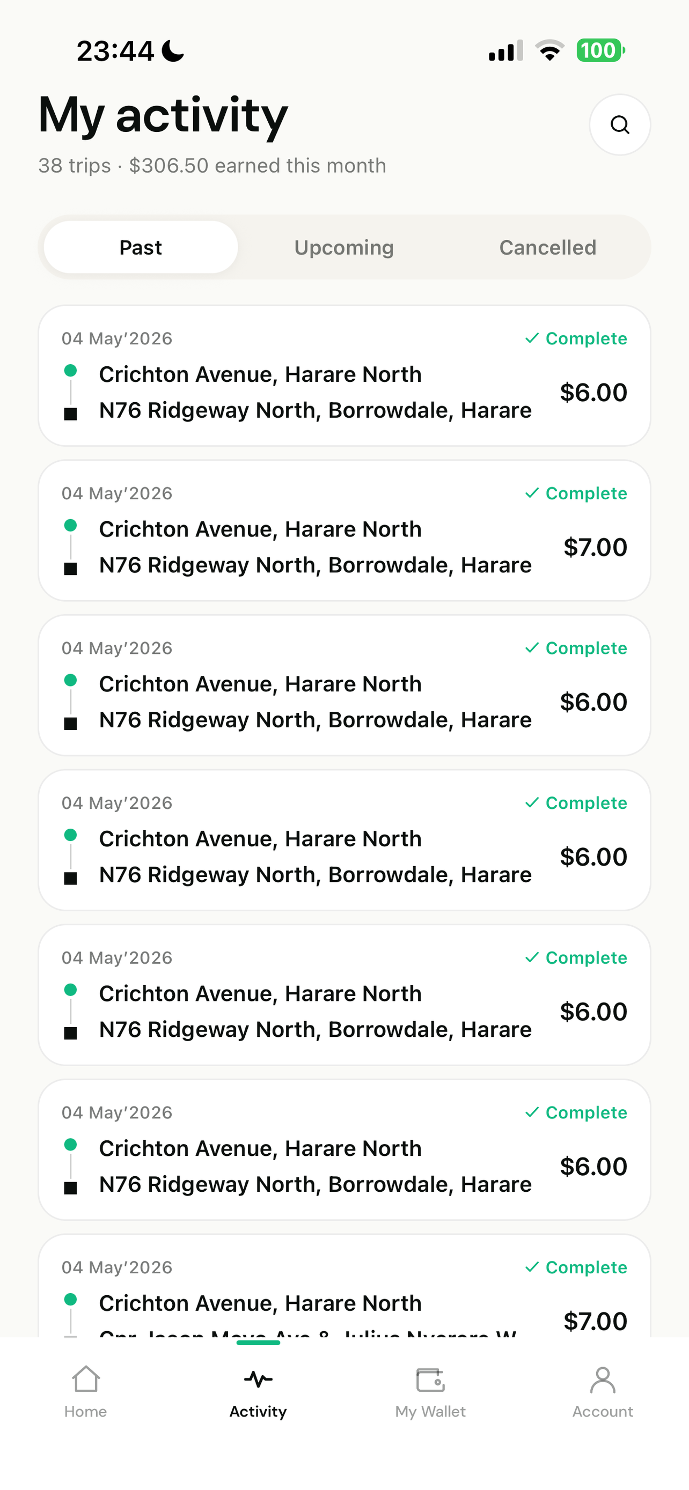Open My Wallet icon in bottom bar
This screenshot has width=689, height=1490.
(x=430, y=1380)
